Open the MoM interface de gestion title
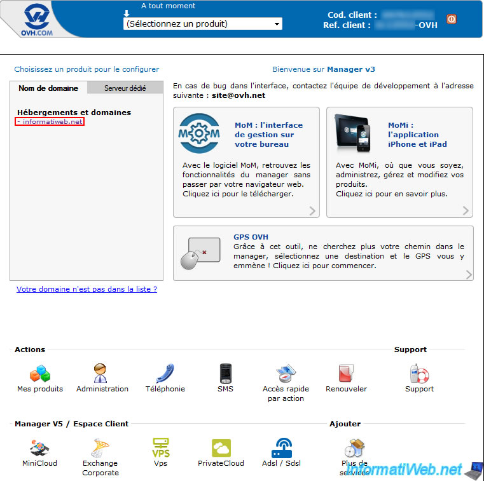 (268, 135)
